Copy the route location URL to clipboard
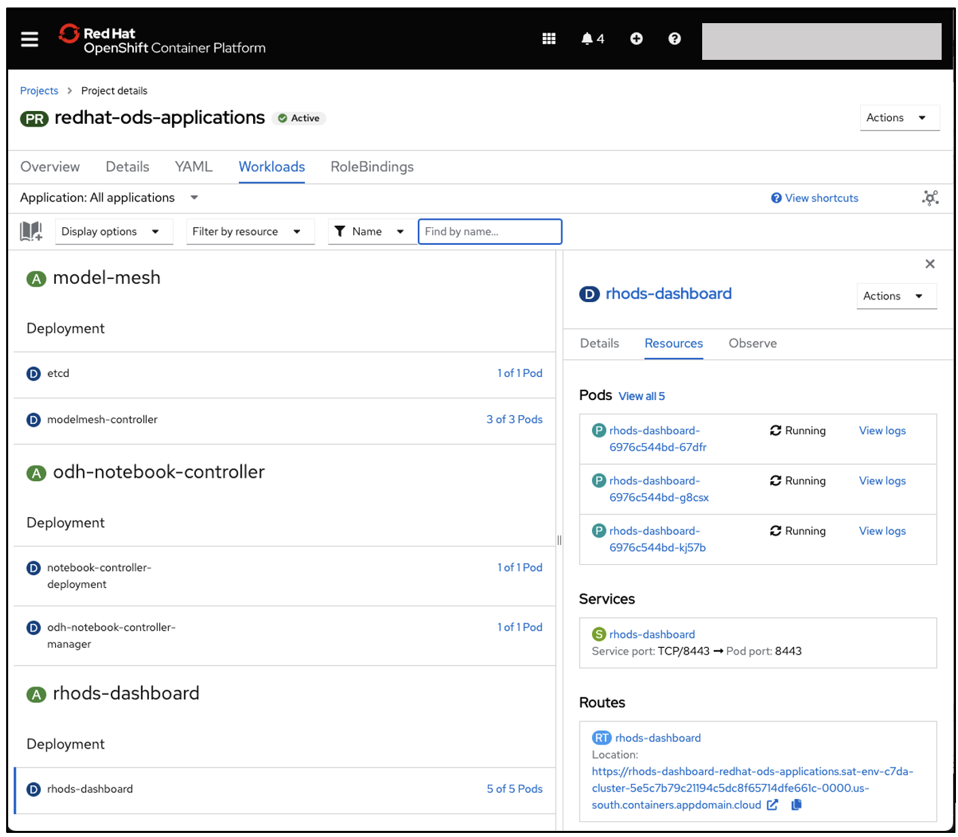The height and width of the screenshot is (837, 958). click(796, 805)
